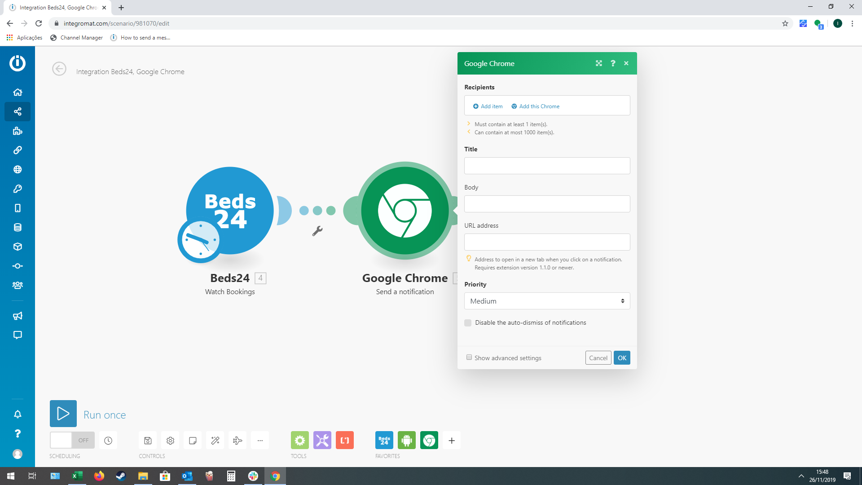This screenshot has width=862, height=485.
Task: Check Disable the auto-dismiss of notifications
Action: pos(468,323)
